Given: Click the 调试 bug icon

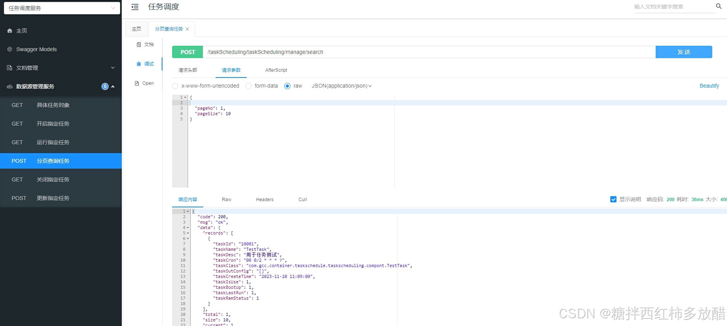Looking at the screenshot, I should click(x=139, y=64).
